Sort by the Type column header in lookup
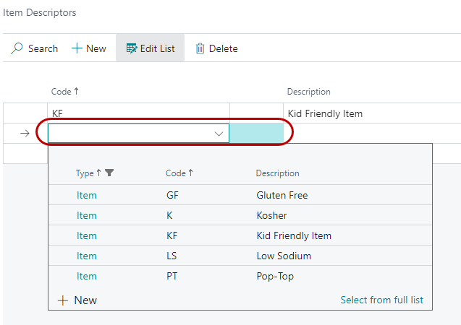The image size is (461, 325). [x=85, y=173]
